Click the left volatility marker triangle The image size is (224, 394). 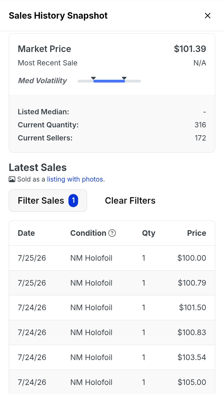tap(93, 78)
